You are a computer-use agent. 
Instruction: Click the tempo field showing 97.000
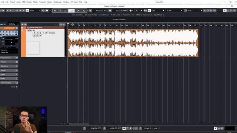click(x=147, y=128)
